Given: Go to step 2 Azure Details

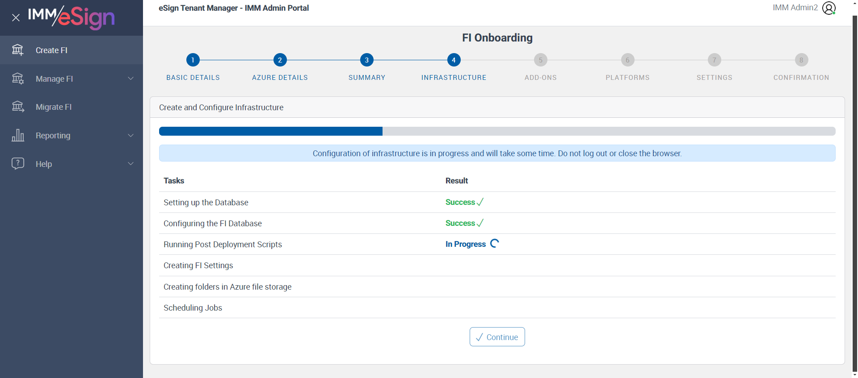Looking at the screenshot, I should click(280, 60).
